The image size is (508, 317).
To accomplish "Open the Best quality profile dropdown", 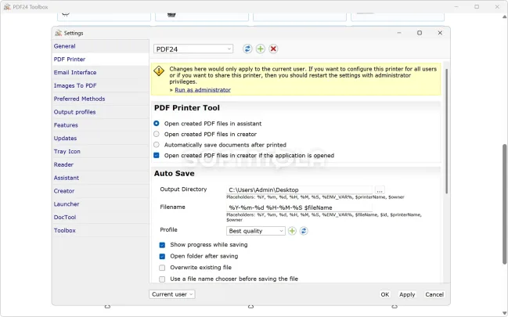I will (x=256, y=231).
